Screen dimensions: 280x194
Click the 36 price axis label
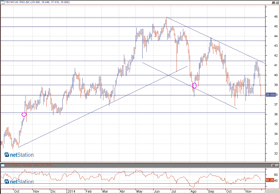point(276,114)
